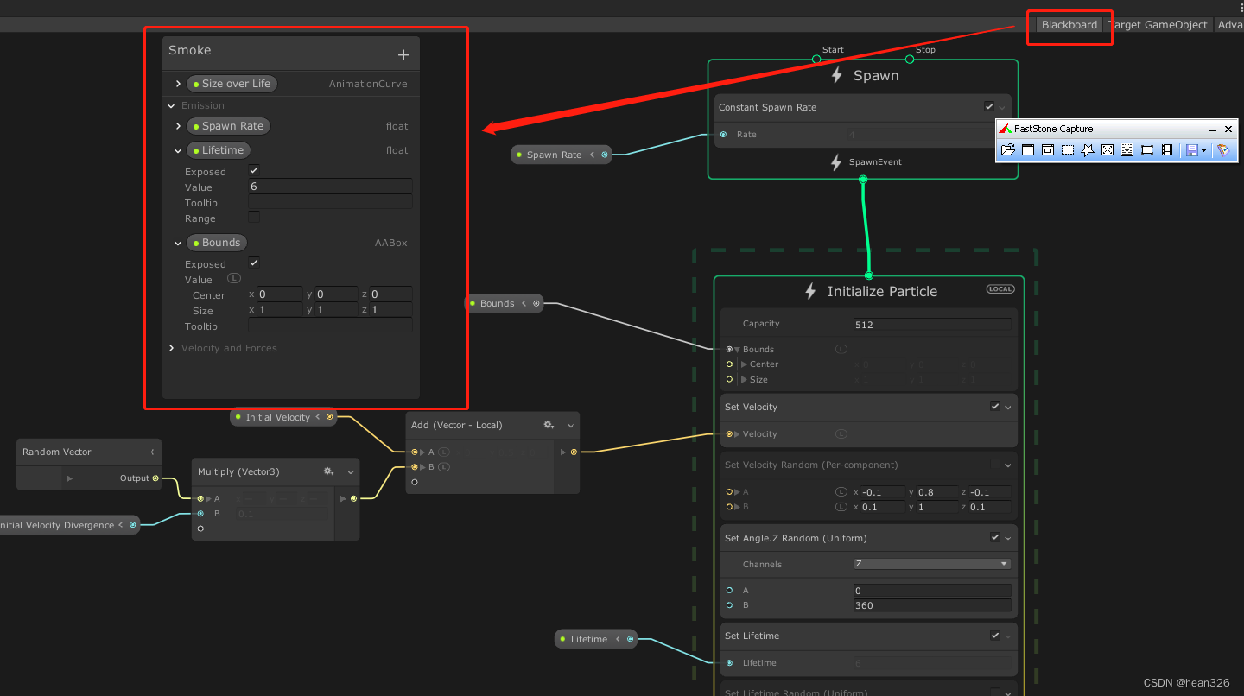Image resolution: width=1244 pixels, height=696 pixels.
Task: Start FastStone full screen capture
Action: pos(1107,150)
